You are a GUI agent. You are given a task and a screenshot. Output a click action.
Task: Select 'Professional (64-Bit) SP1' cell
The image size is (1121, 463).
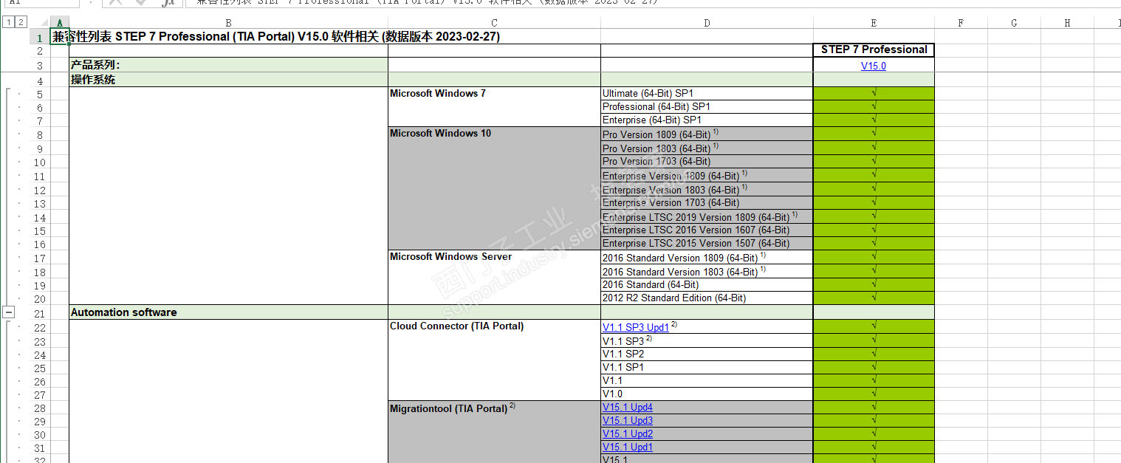coord(707,107)
